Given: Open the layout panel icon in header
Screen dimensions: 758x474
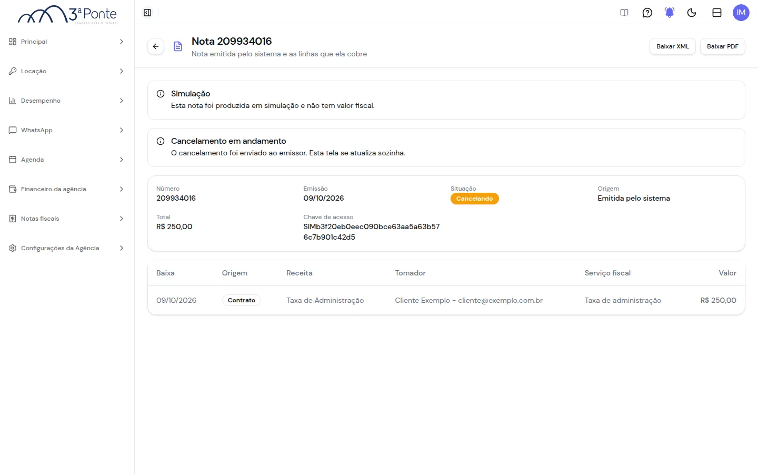Looking at the screenshot, I should click(717, 13).
